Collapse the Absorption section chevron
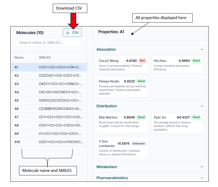Image resolution: width=218 pixels, height=187 pixels. (x=202, y=50)
